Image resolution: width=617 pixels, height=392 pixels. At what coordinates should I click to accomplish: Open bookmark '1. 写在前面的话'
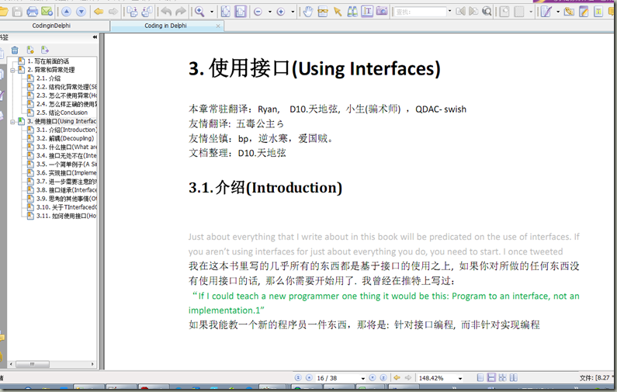click(48, 61)
